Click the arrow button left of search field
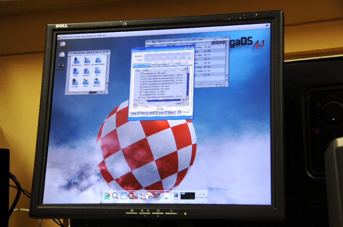 pyautogui.click(x=135, y=105)
